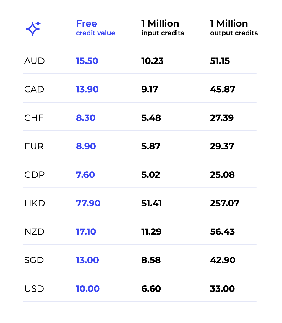This screenshot has width=282, height=323.
Task: Select the NZD output price 56.43
Action: pyautogui.click(x=222, y=232)
